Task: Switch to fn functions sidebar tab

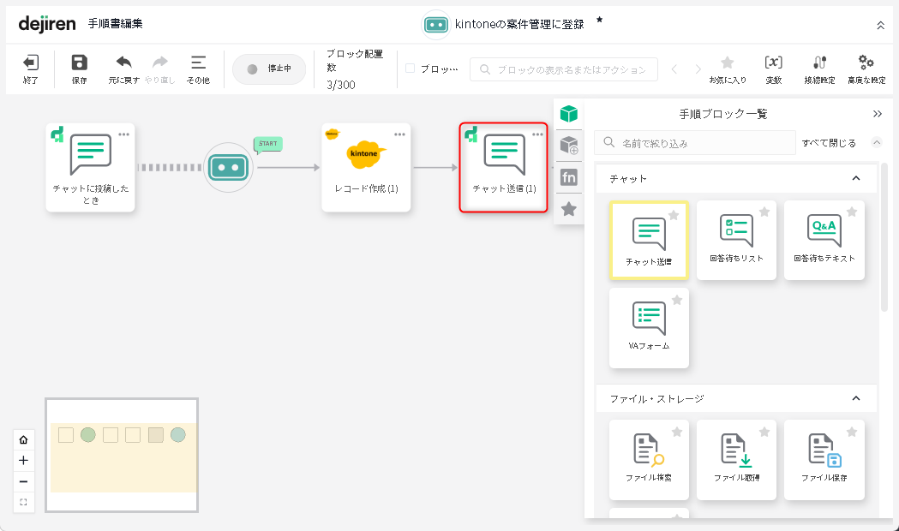Action: click(569, 177)
